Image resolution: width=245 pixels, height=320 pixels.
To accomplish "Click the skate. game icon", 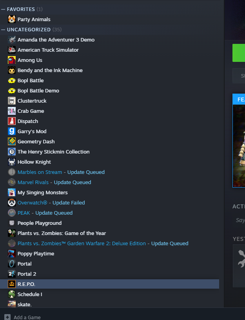I will [x=12, y=304].
